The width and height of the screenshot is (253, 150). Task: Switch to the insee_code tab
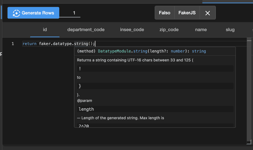132,30
